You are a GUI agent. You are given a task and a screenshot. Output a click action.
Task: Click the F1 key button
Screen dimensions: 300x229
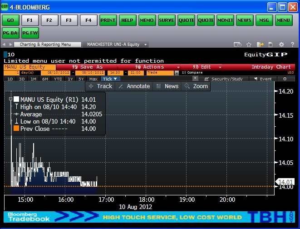coord(30,20)
